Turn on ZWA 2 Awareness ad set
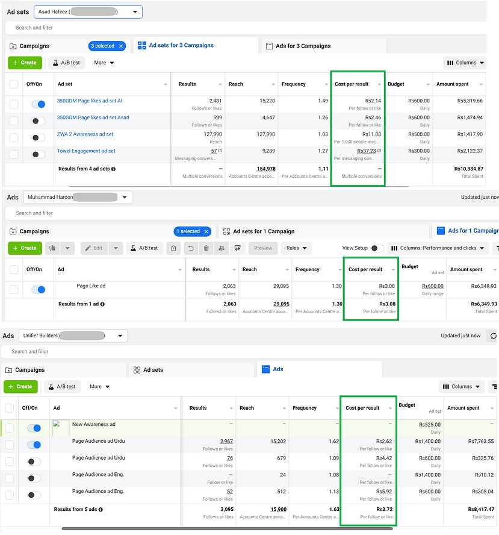The image size is (499, 535). click(x=38, y=137)
